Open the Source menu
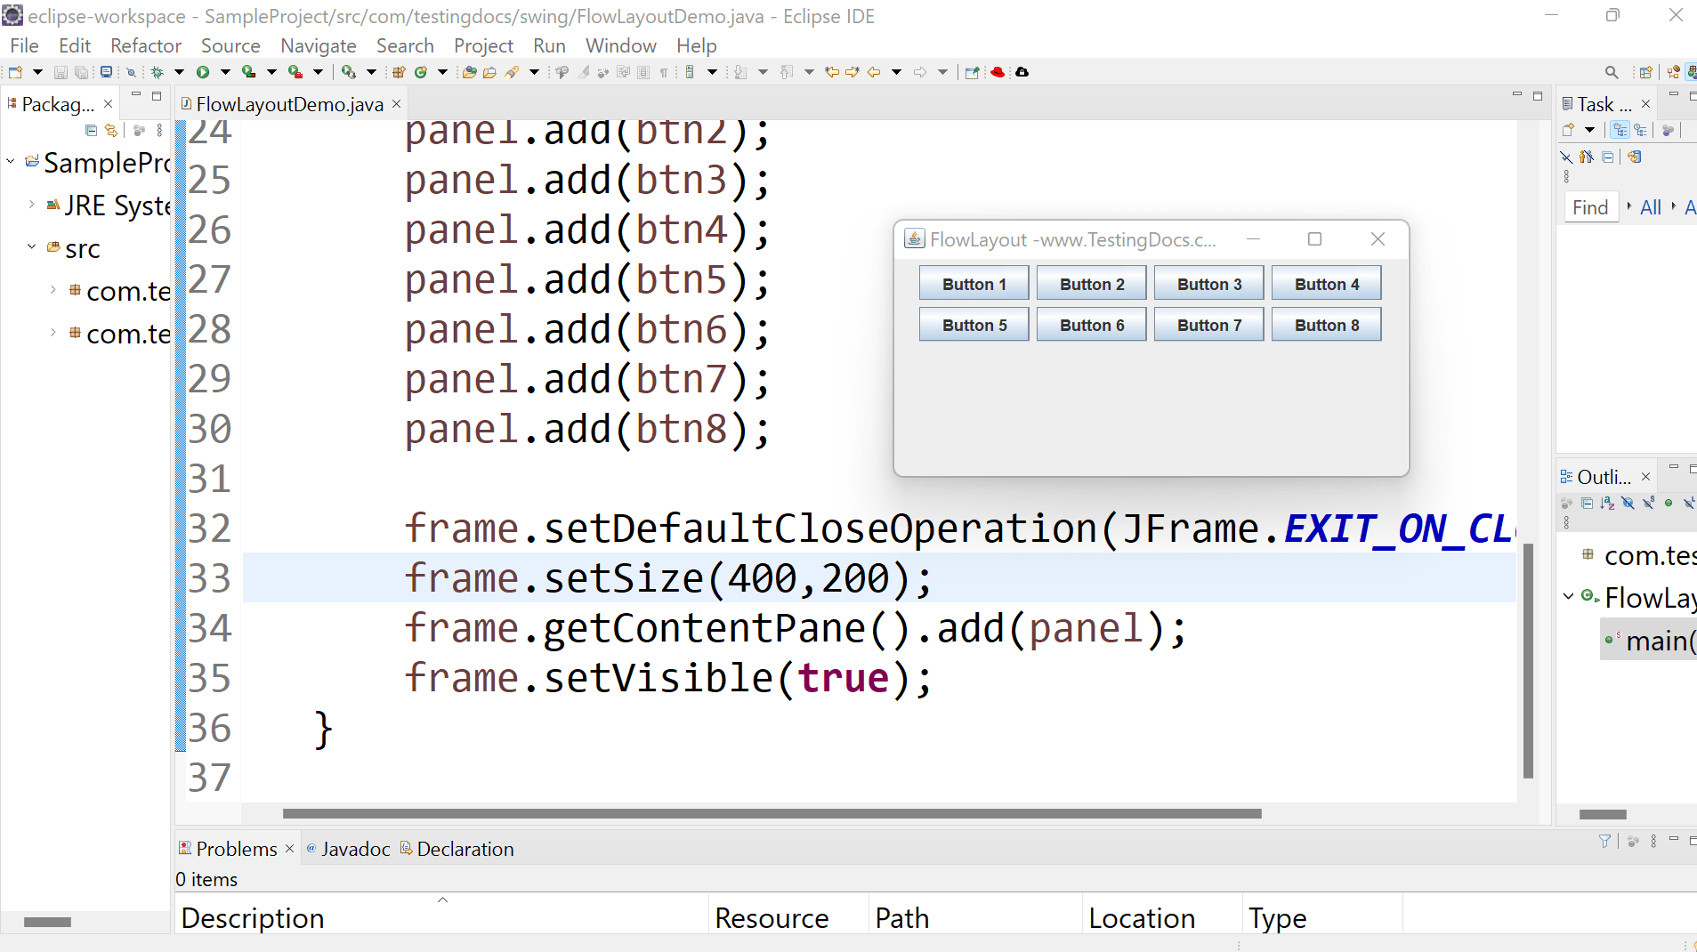The width and height of the screenshot is (1697, 952). (230, 45)
